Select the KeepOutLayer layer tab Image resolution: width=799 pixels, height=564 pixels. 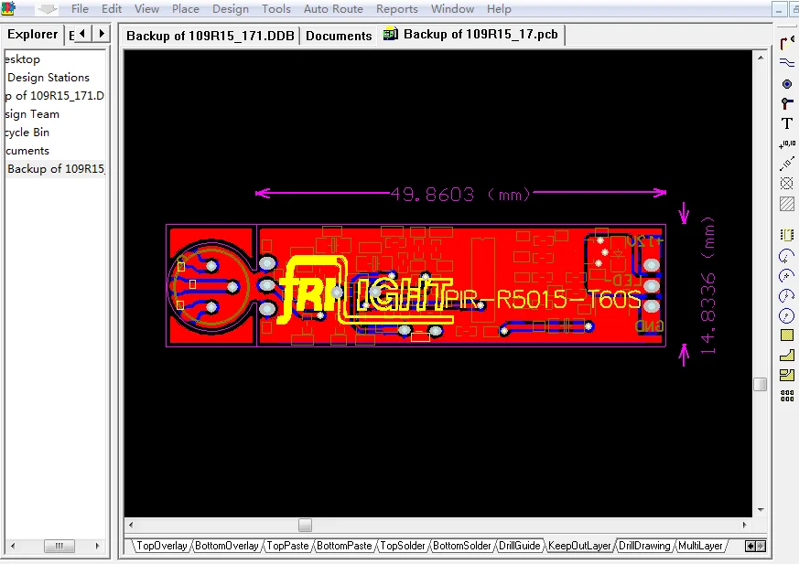pyautogui.click(x=579, y=546)
